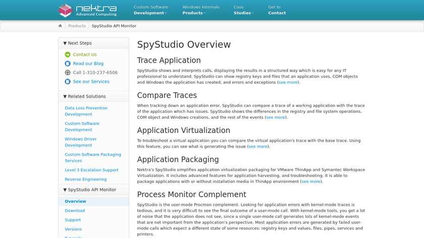Click SpyStudio API Monitor breadcrumb text

pyautogui.click(x=114, y=26)
